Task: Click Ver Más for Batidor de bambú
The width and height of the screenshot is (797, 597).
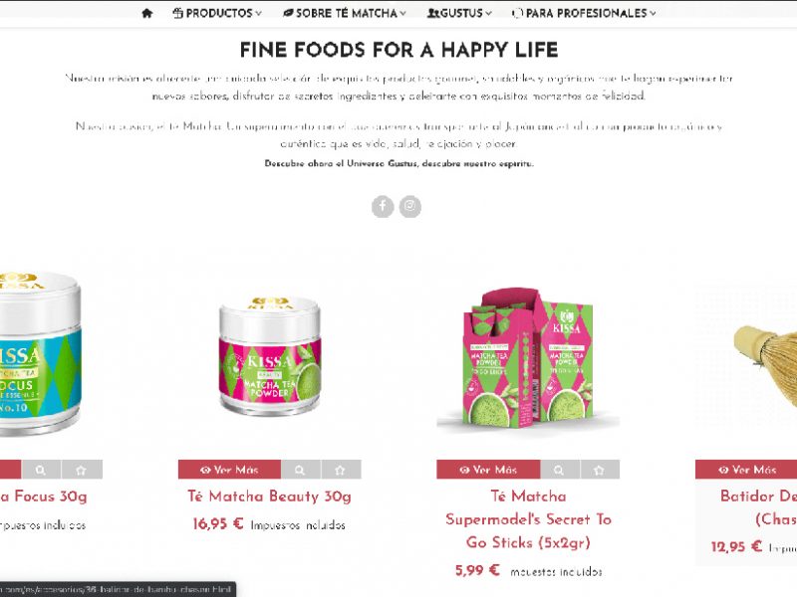Action: pos(746,470)
